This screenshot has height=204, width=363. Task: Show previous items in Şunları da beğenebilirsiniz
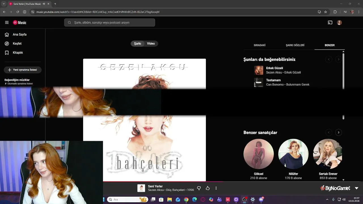click(x=329, y=59)
